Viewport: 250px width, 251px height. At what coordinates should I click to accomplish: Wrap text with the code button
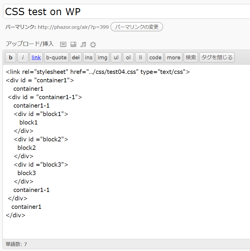(155, 57)
